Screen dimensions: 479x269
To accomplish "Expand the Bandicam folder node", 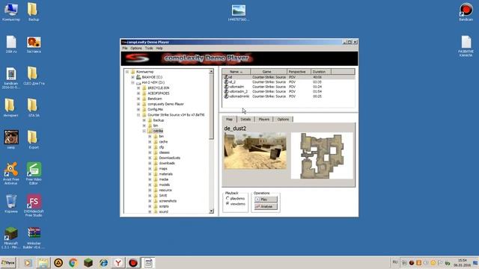I will [138, 99].
